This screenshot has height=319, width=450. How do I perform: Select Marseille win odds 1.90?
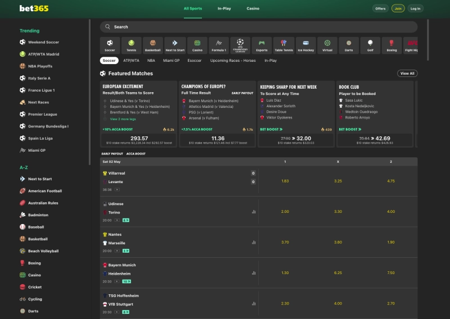pyautogui.click(x=390, y=243)
